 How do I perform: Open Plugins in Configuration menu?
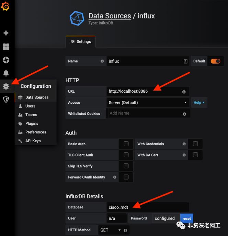[36, 123]
